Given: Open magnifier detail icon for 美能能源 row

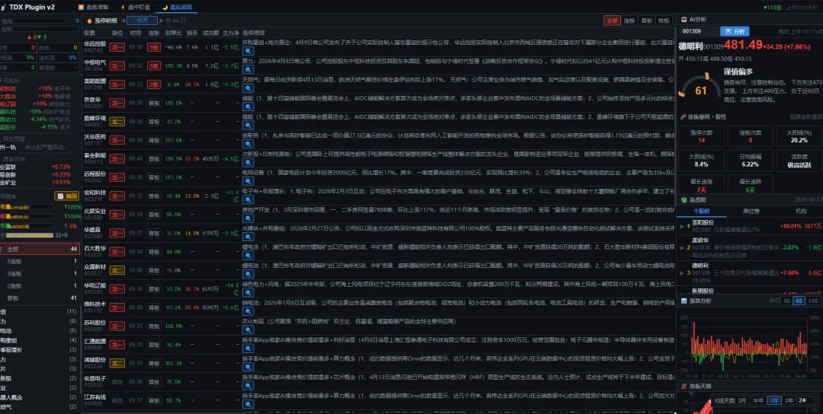Looking at the screenshot, I should (248, 88).
